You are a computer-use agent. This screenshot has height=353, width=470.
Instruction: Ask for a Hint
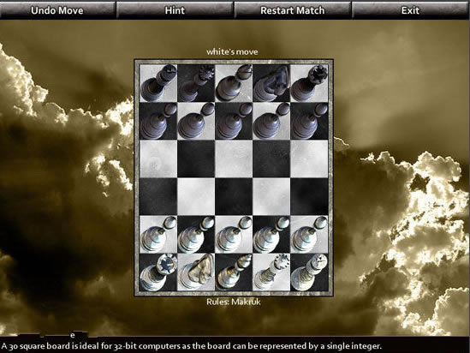(x=175, y=10)
